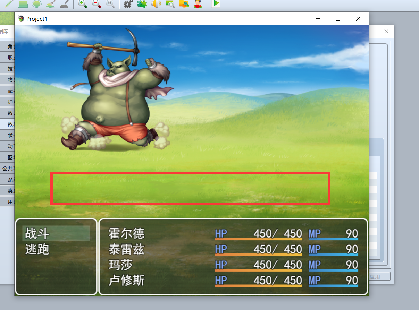Close the database window behind the game
This screenshot has height=310, width=419.
(386, 31)
